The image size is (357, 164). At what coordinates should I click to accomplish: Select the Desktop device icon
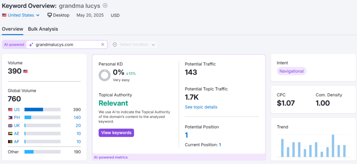[x=50, y=15]
